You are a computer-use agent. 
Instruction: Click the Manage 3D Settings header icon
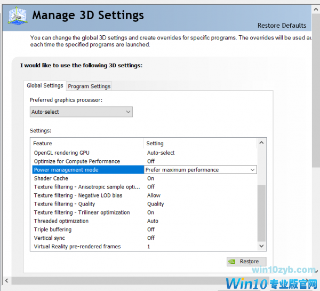tap(18, 15)
